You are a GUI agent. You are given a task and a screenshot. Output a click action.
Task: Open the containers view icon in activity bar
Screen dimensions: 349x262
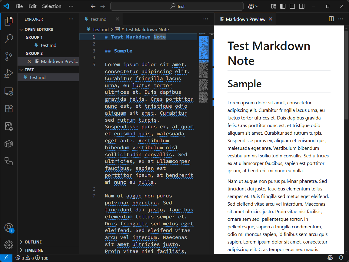pyautogui.click(x=9, y=144)
